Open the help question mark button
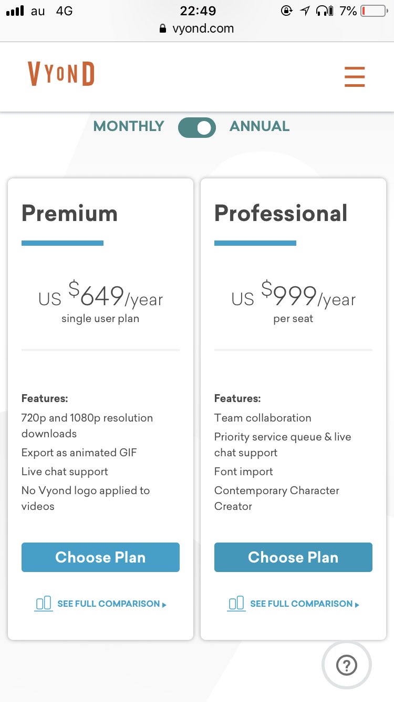Viewport: 394px width, 702px height. click(x=346, y=666)
